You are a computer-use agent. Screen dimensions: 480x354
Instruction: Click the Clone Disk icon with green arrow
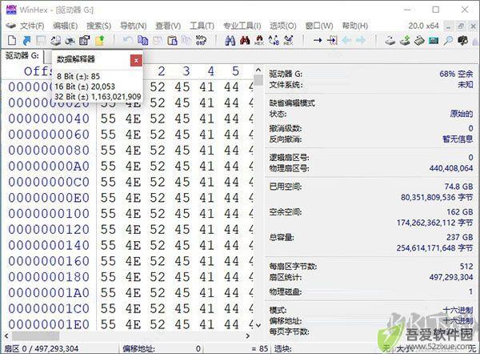(405, 40)
